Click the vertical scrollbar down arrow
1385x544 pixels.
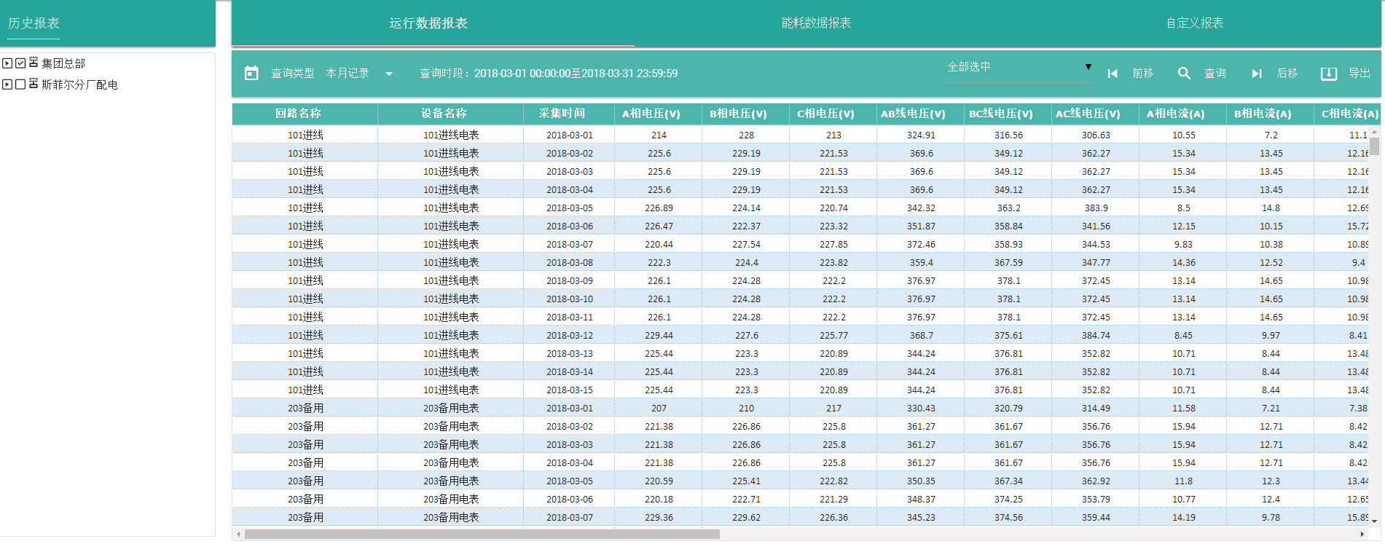[1374, 521]
